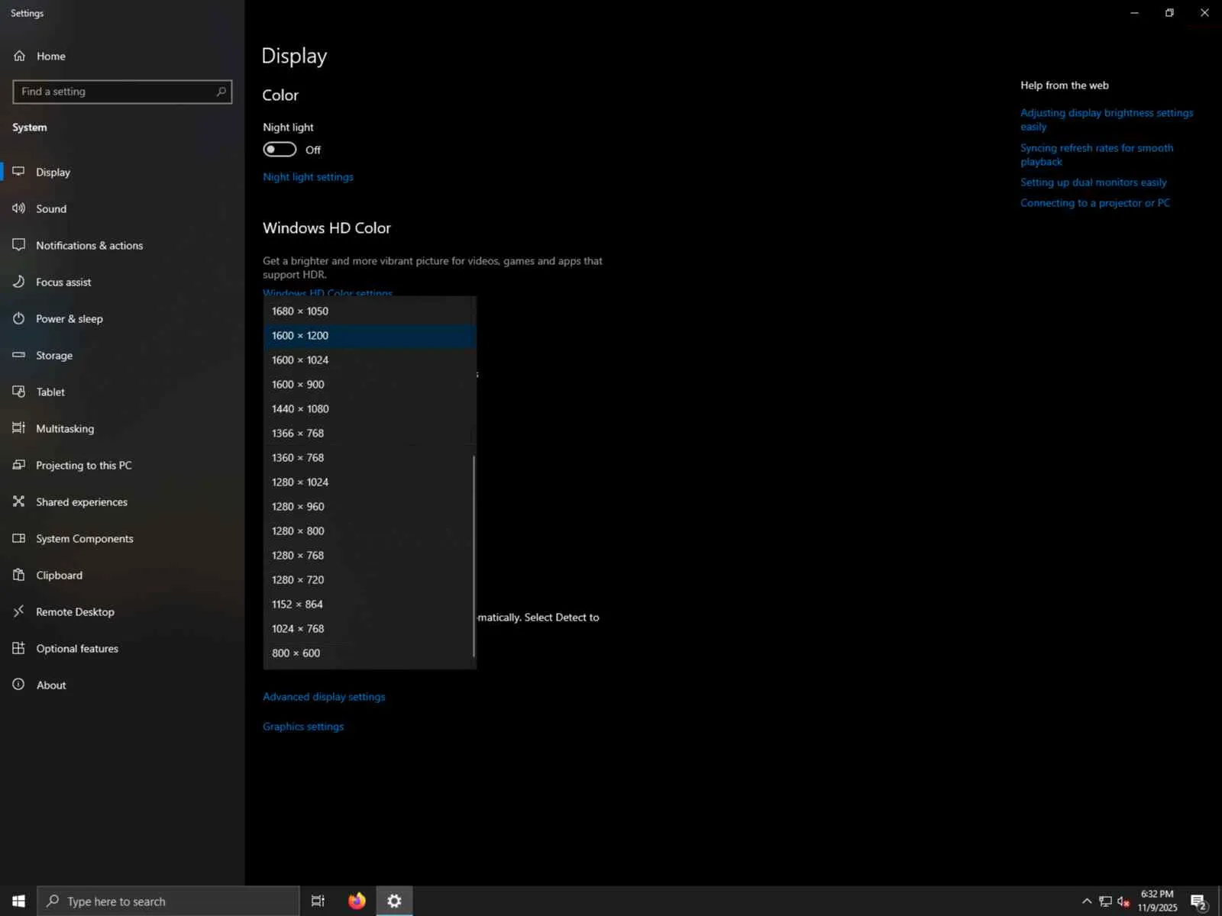Open 'Syncing refresh rates for smooth playback' link
Screen dimensions: 1222x916
tap(1097, 155)
